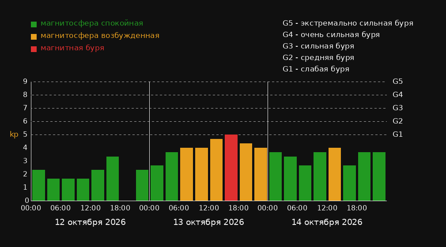Image resolution: width=446 pixels, height=247 pixels.
Task: Click the 18:00 time label under 12 октября
Action: (120, 208)
